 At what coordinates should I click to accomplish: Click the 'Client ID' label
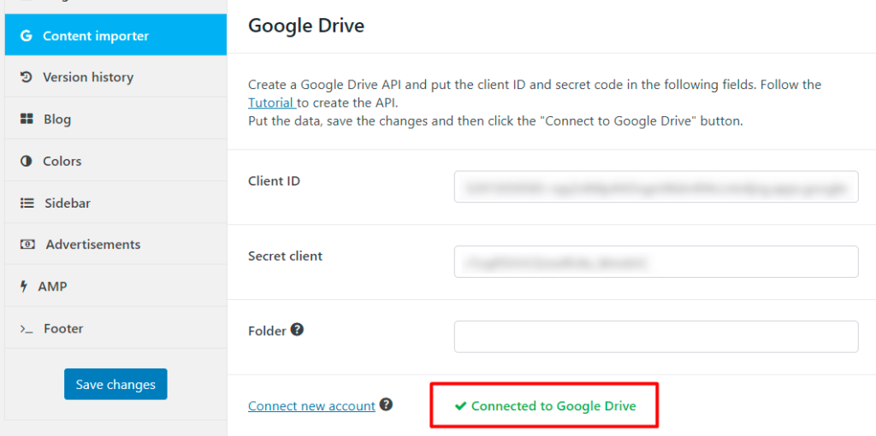[274, 181]
